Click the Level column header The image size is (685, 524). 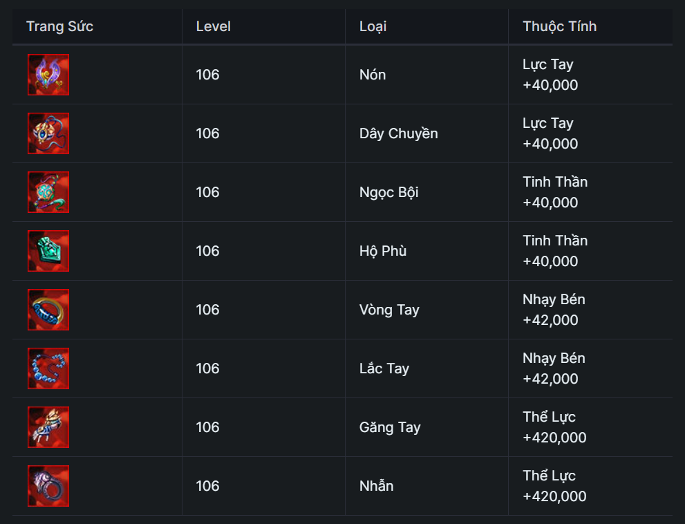[213, 27]
